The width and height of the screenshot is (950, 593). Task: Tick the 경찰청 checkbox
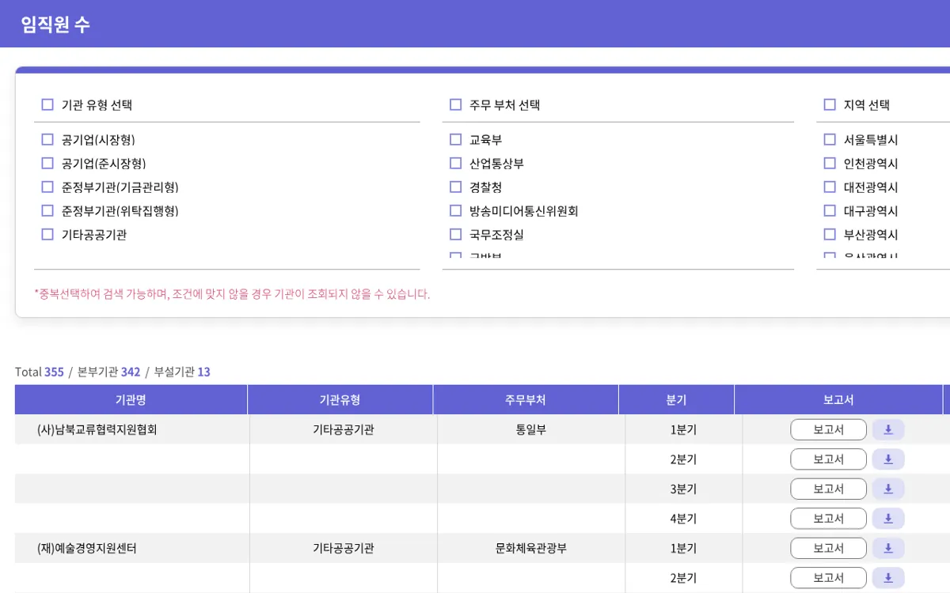coord(455,187)
